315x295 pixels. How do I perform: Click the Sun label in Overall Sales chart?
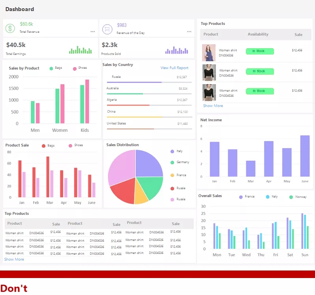tap(305, 255)
